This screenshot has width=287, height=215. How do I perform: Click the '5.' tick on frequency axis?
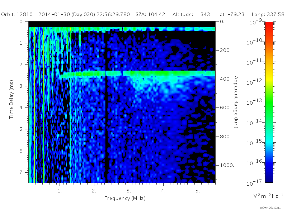coord(198,191)
